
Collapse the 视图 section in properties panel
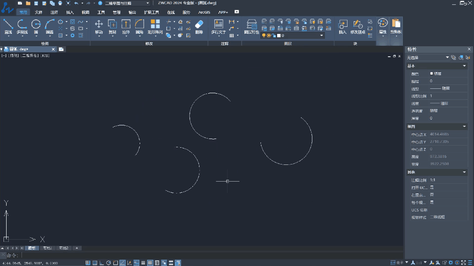[464, 127]
